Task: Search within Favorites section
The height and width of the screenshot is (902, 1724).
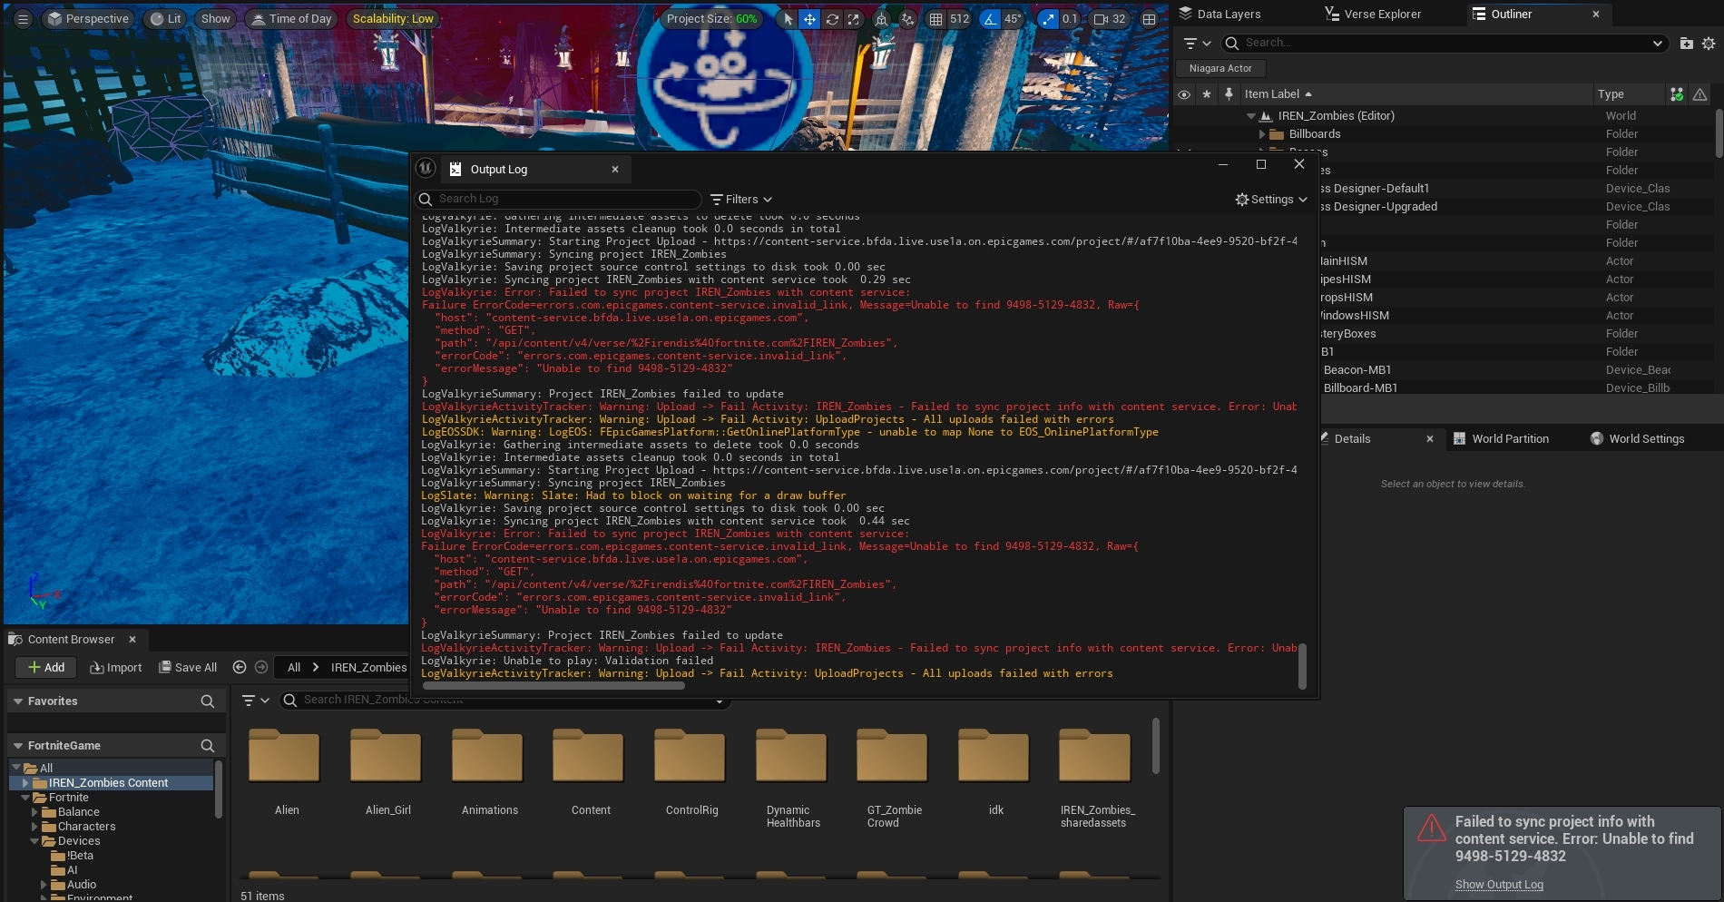Action: [x=208, y=701]
